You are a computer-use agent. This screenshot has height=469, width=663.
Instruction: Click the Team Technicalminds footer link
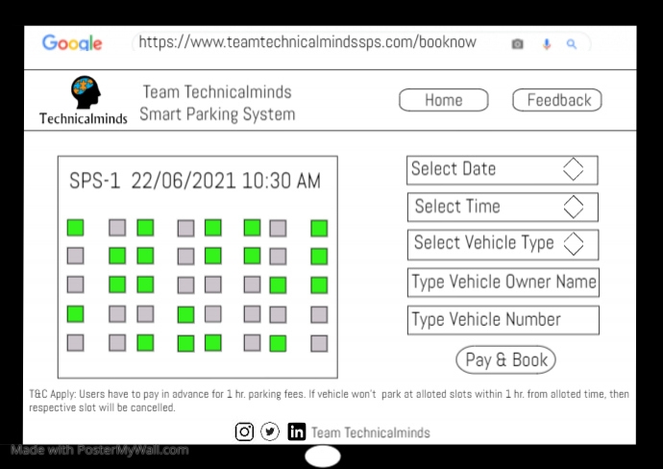pos(371,433)
